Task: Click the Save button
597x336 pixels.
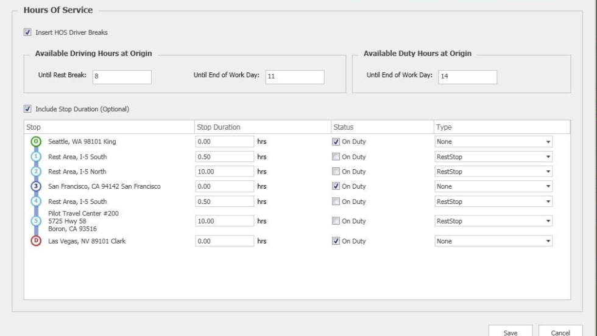Action: point(510,332)
